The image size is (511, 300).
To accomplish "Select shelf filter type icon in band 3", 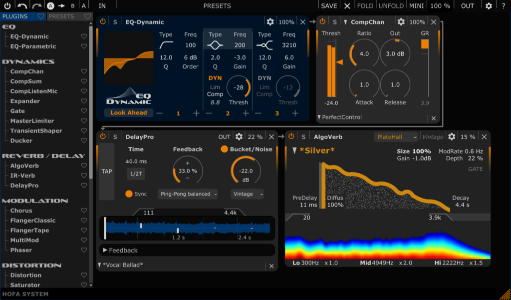I will 264,45.
